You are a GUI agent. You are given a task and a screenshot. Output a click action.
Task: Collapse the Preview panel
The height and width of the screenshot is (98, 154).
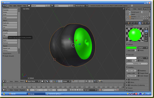point(127,26)
